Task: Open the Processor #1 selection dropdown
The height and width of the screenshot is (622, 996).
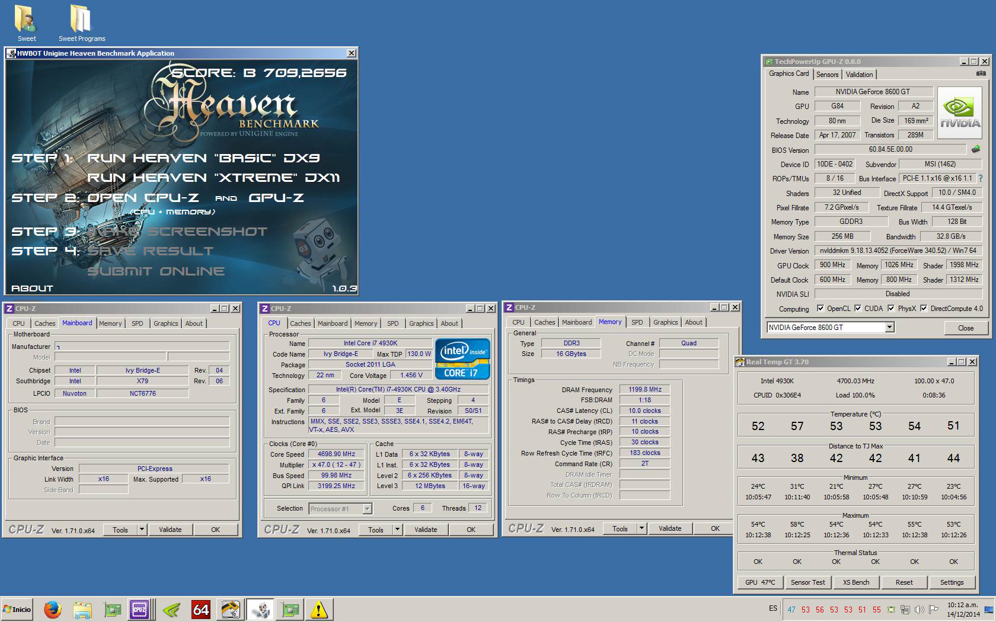Action: tap(367, 508)
